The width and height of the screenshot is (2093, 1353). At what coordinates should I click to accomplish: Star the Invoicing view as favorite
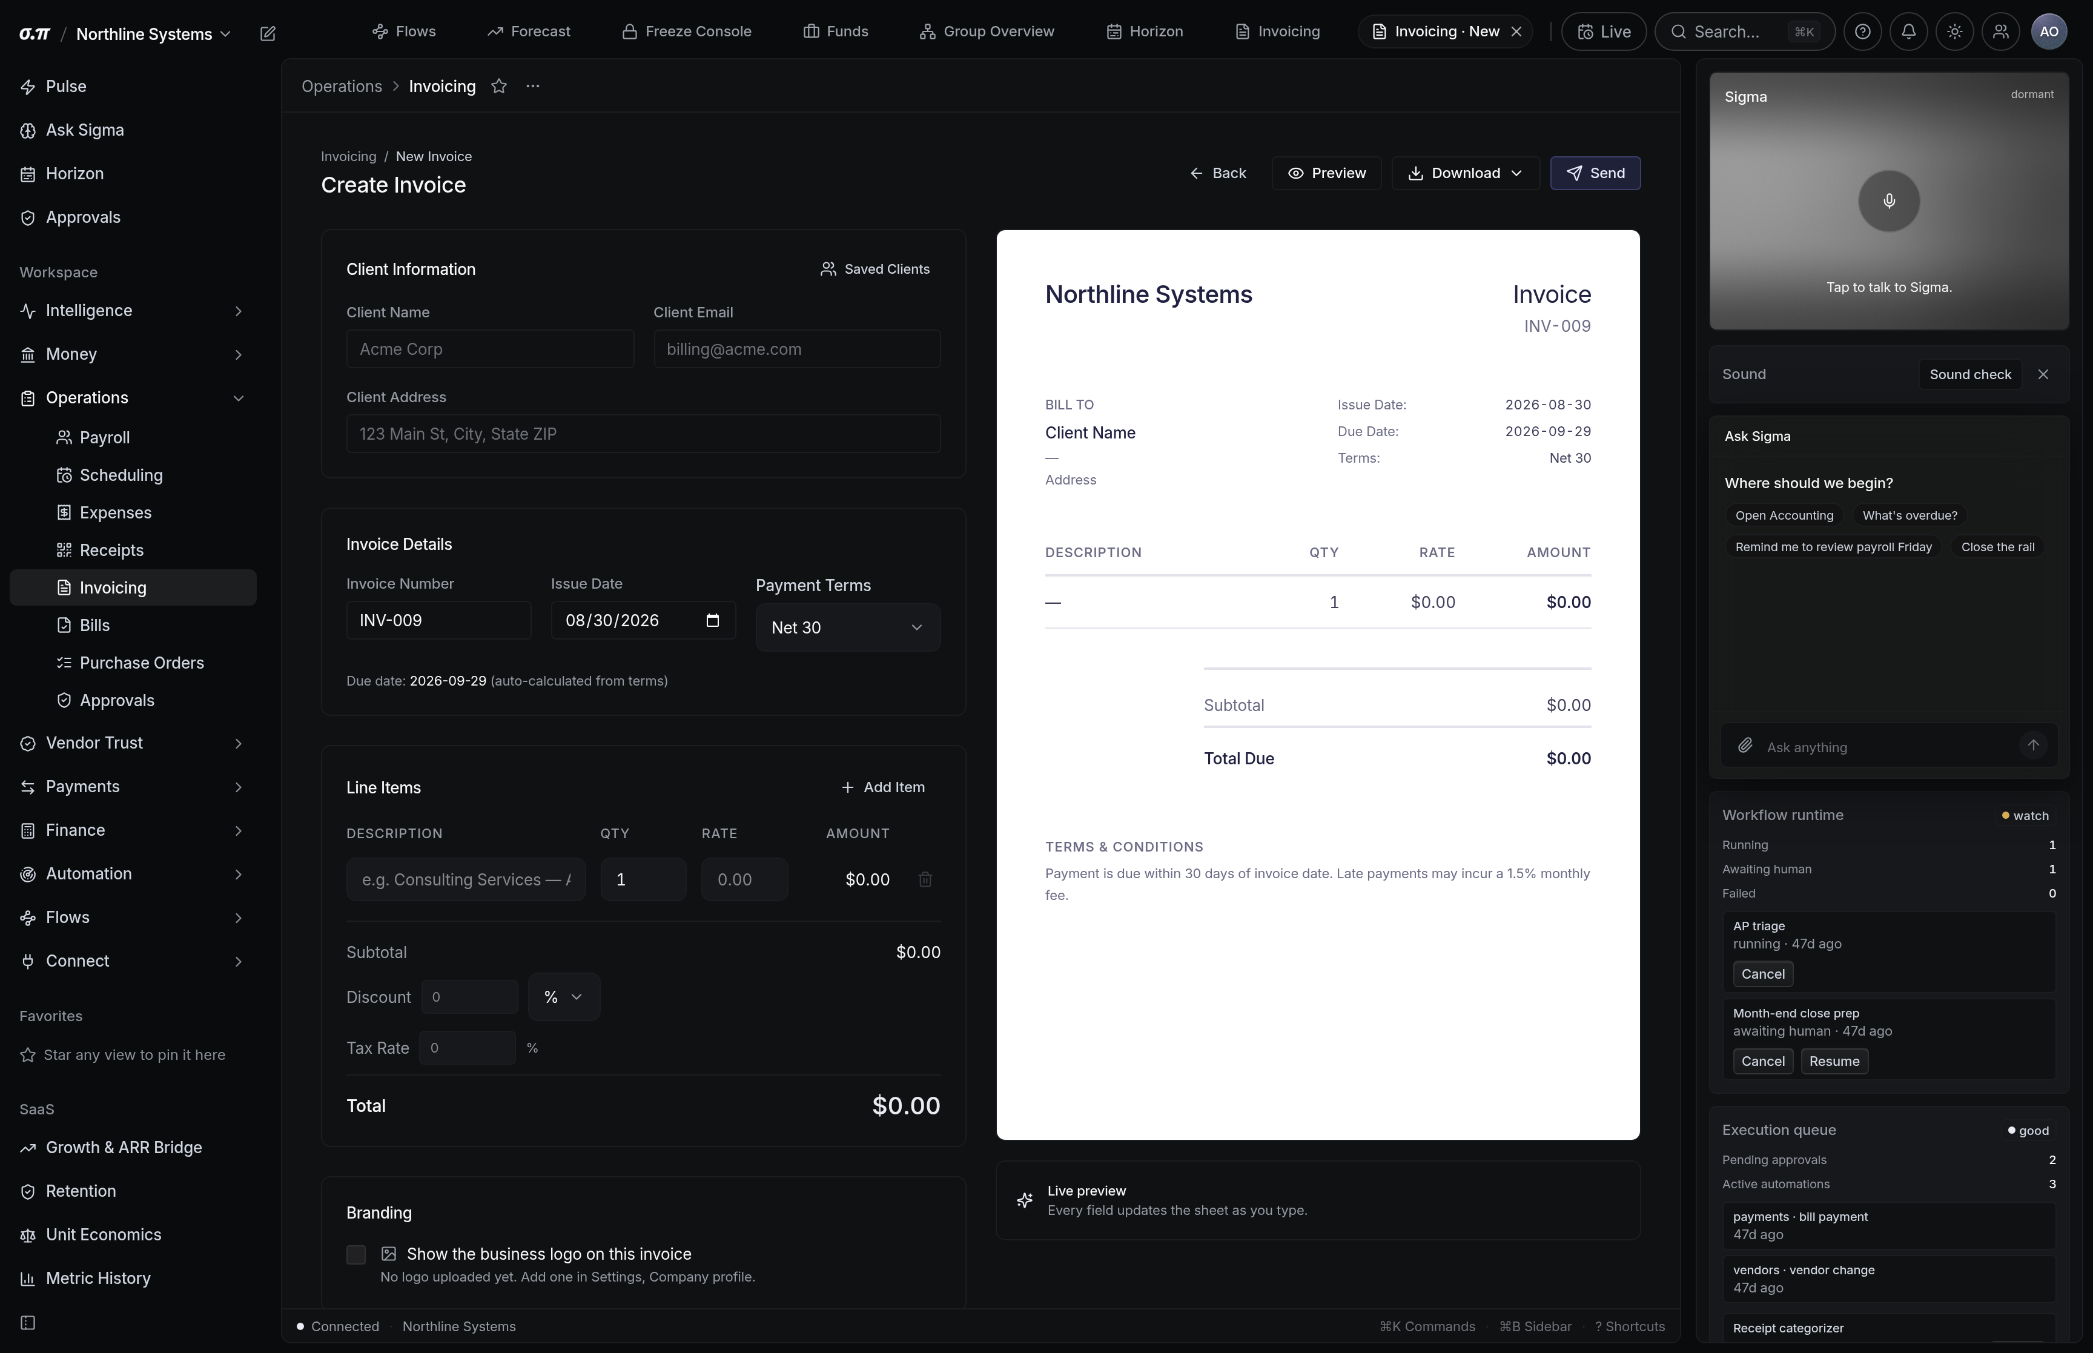499,86
